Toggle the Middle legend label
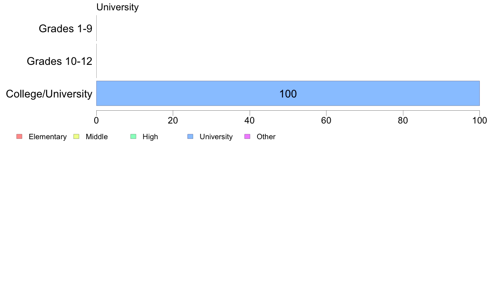The width and height of the screenshot is (491, 304). coord(97,137)
